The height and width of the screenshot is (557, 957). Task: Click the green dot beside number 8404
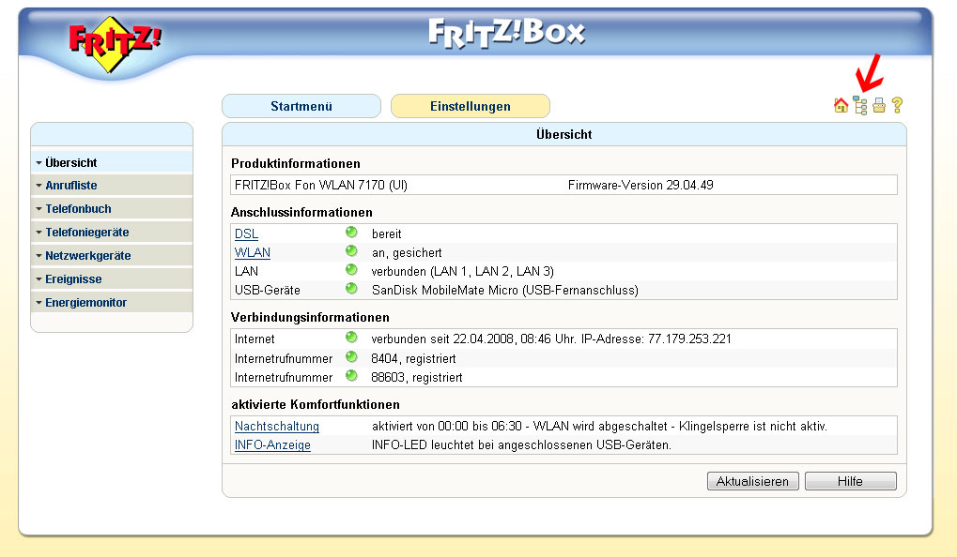pos(351,356)
